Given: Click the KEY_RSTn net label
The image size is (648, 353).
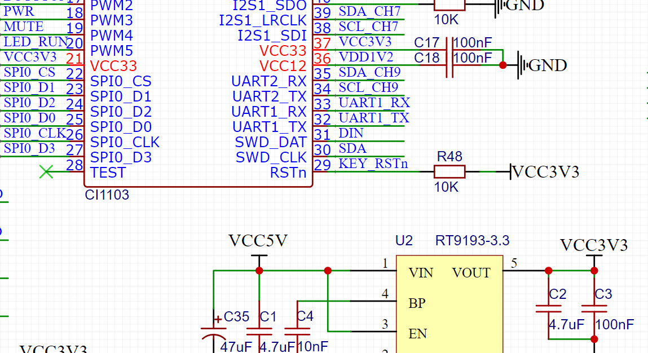Looking at the screenshot, I should coord(373,164).
